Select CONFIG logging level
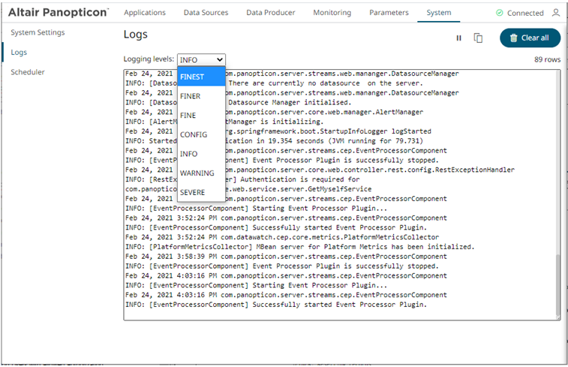 click(201, 134)
